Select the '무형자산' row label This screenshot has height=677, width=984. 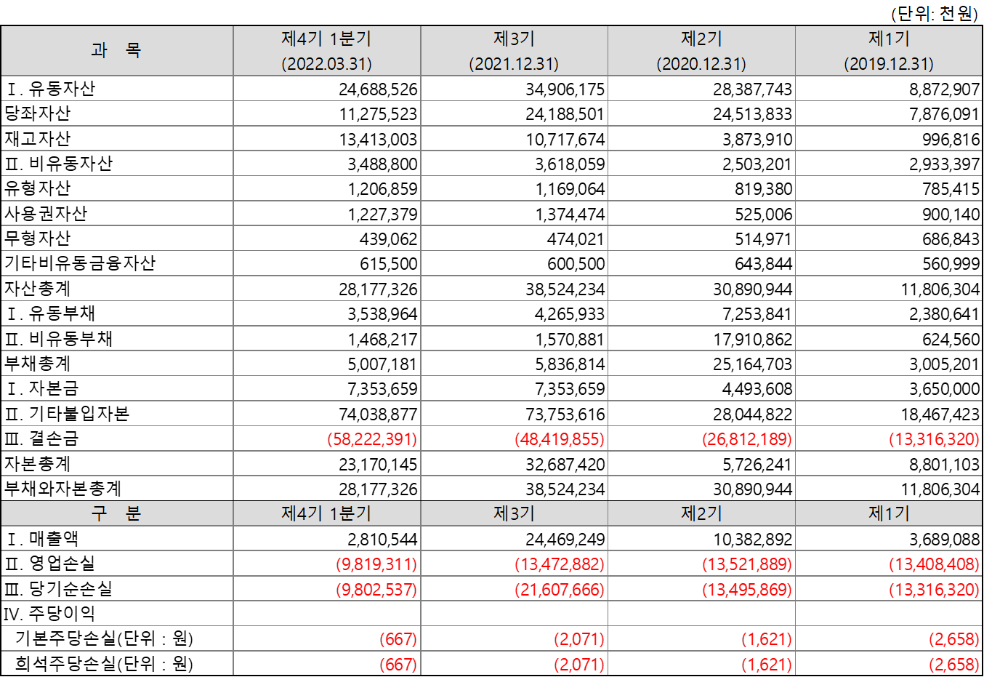37,239
